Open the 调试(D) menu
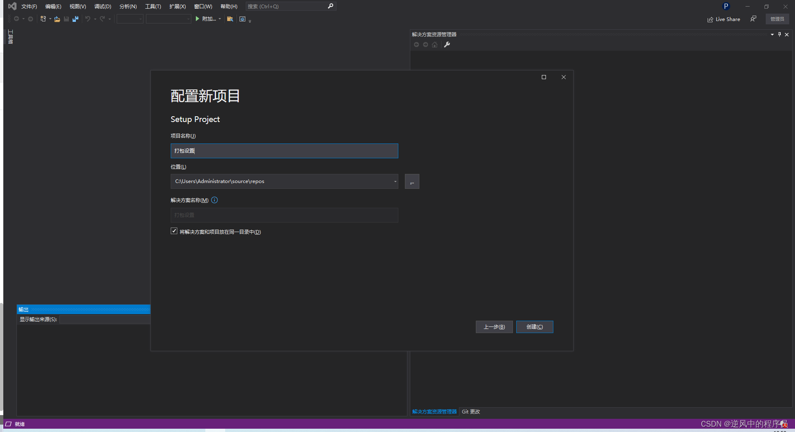This screenshot has width=795, height=432. tap(103, 6)
